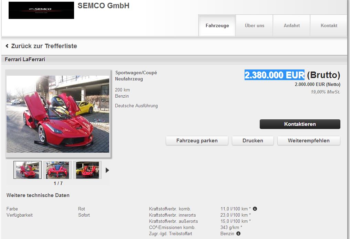Share listing with Weiterempfehlen button
350x239 pixels.
pos(309,141)
